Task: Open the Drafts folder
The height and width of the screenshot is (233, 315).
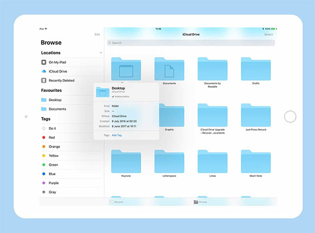Action: pyautogui.click(x=256, y=69)
